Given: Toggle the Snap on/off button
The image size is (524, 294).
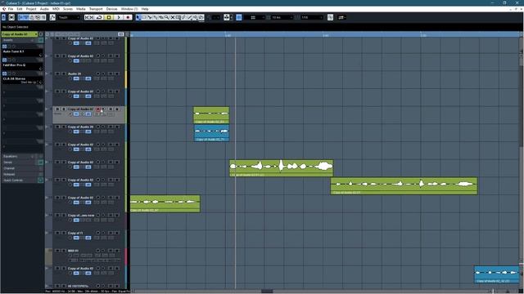Looking at the screenshot, I should point(239,17).
